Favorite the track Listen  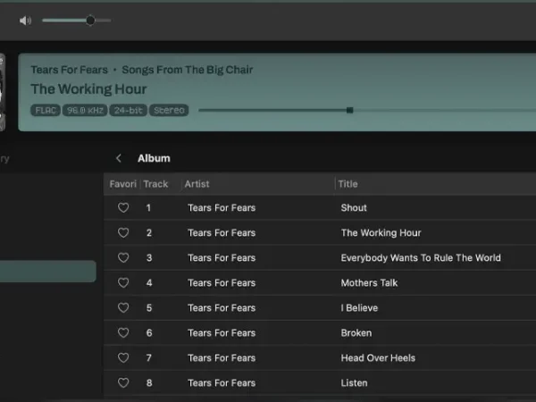(123, 382)
